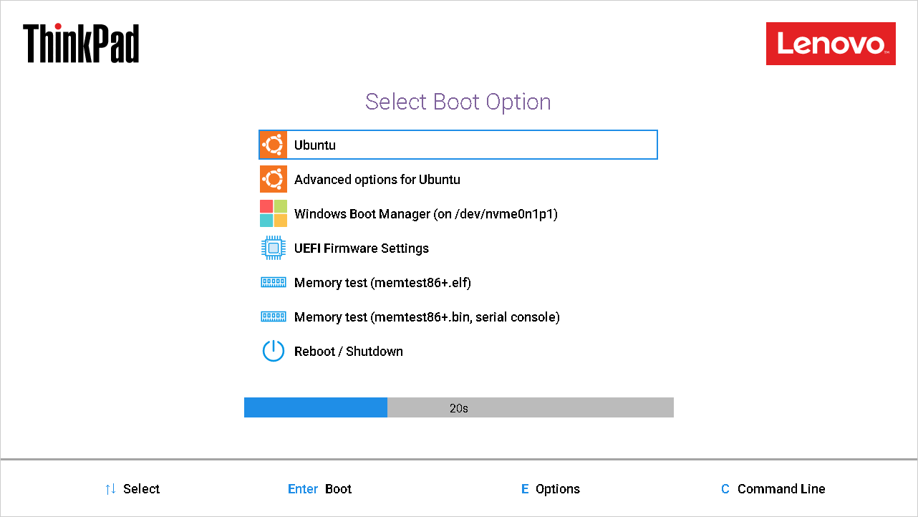Screen dimensions: 918x517
Task: Click the power icon for Reboot / Shutdown
Action: [x=274, y=351]
